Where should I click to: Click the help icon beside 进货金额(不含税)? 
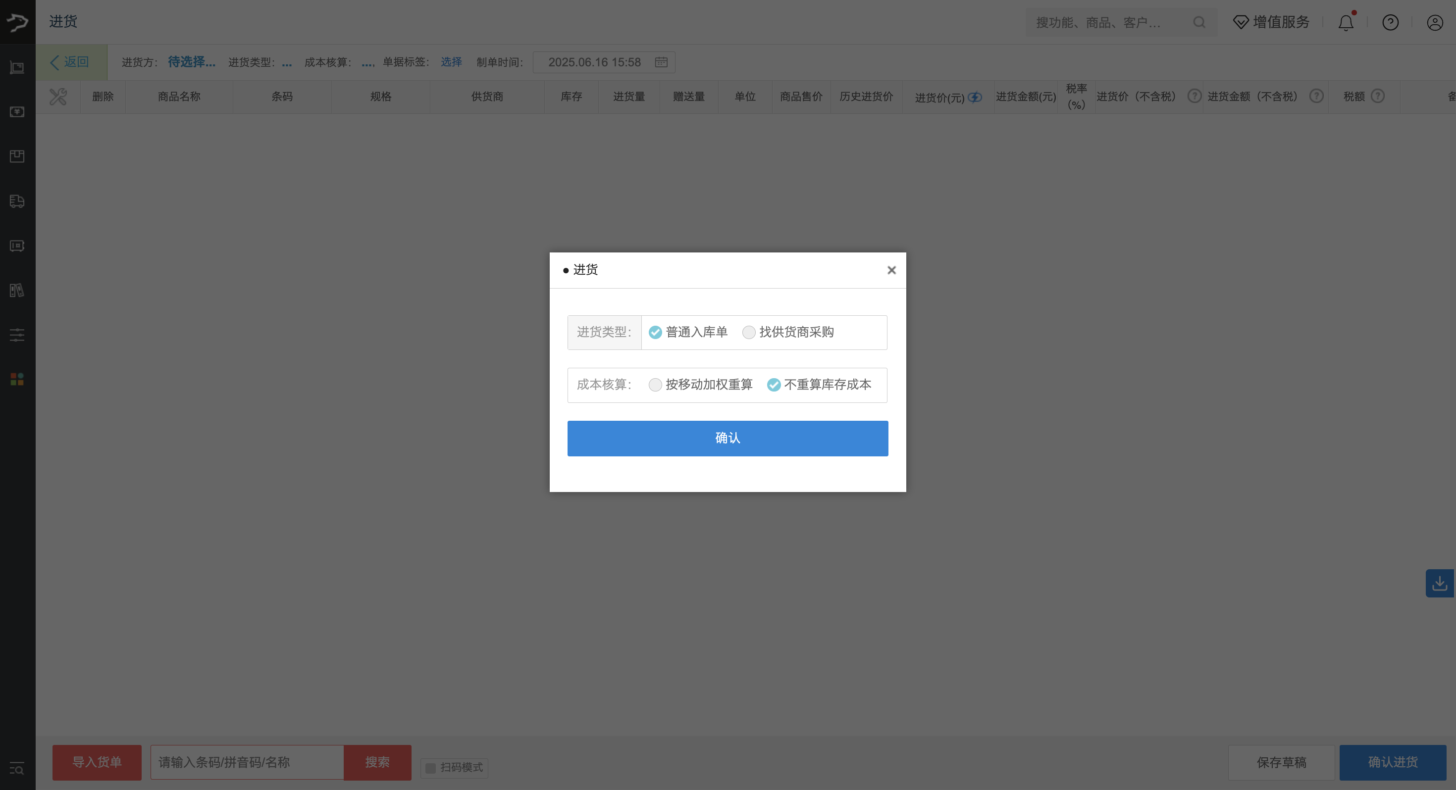(1316, 96)
